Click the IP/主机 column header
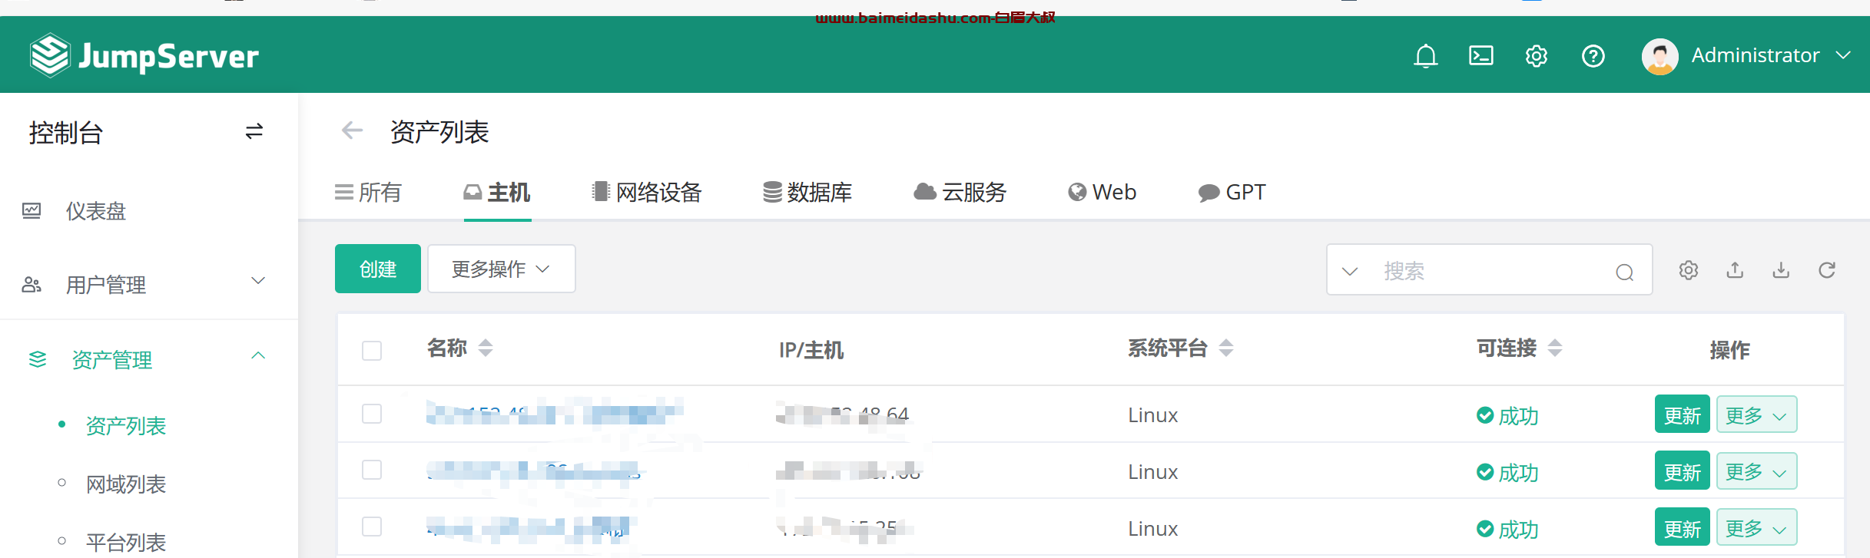The width and height of the screenshot is (1870, 558). coord(811,351)
